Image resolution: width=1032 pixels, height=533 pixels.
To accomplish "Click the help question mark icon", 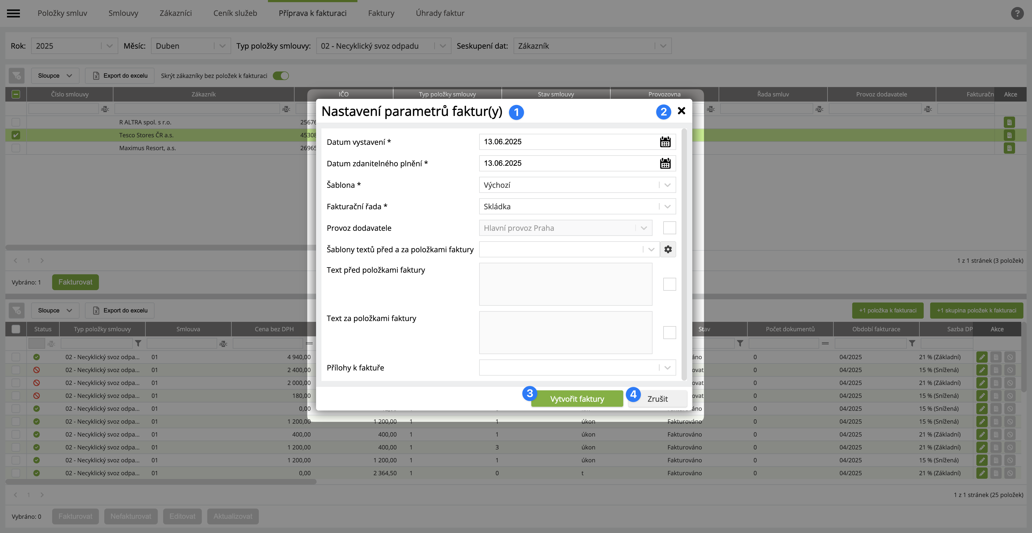I will point(1017,13).
